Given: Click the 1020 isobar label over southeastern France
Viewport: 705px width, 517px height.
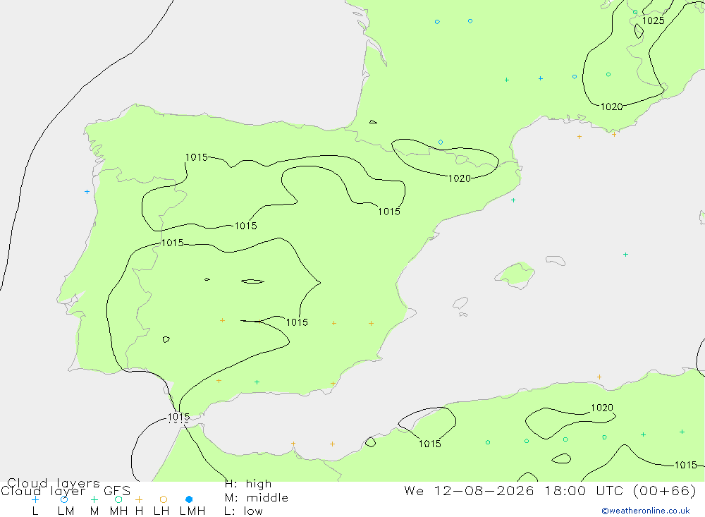Looking at the screenshot, I should [x=611, y=107].
